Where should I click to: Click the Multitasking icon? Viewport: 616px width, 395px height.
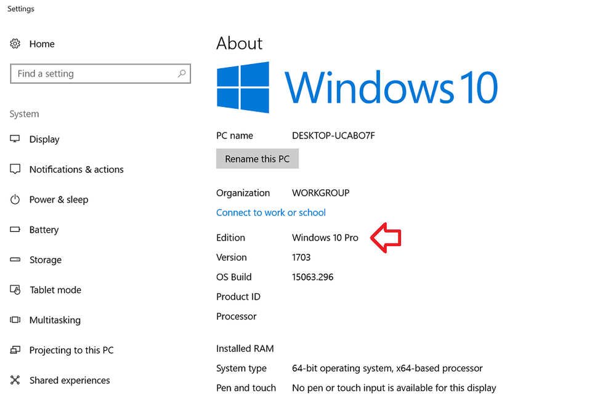(15, 320)
